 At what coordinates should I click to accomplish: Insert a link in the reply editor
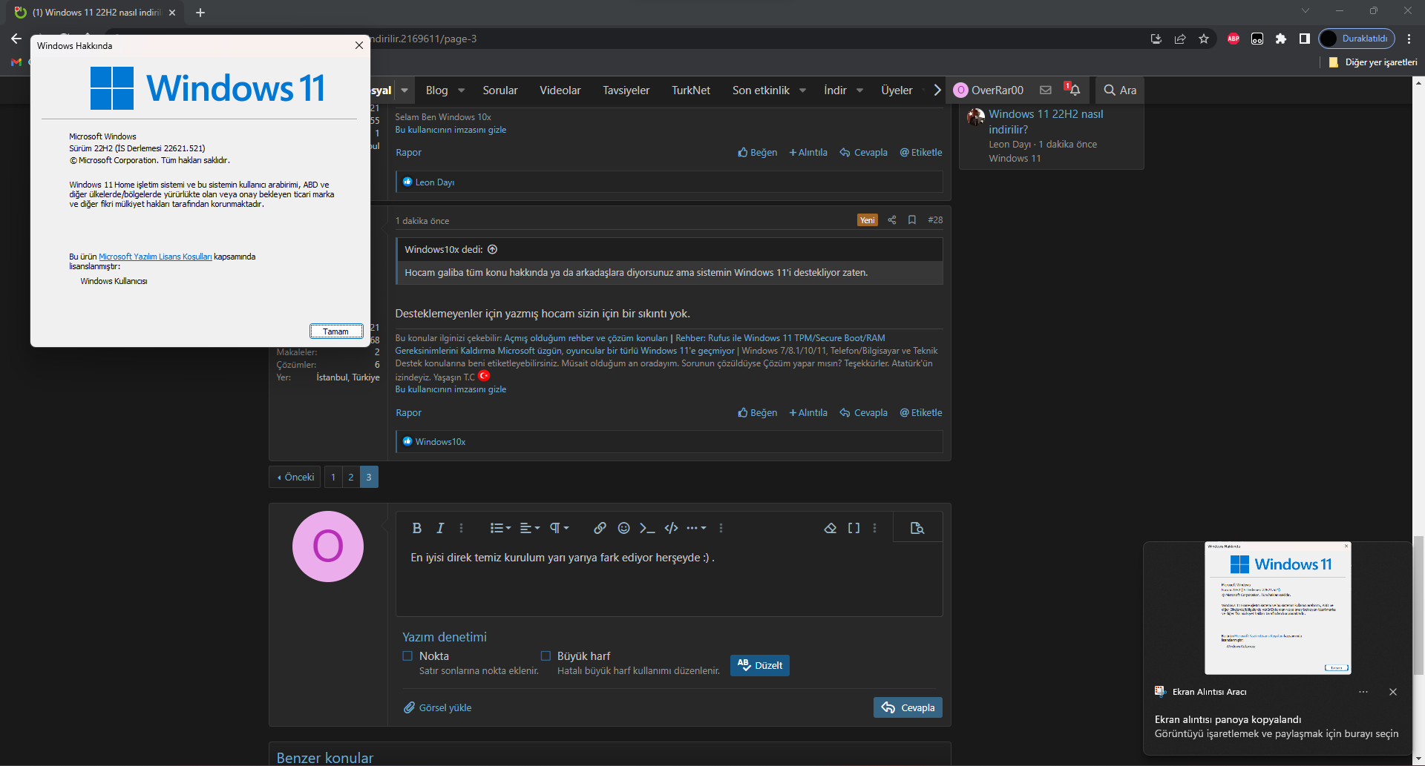[600, 528]
